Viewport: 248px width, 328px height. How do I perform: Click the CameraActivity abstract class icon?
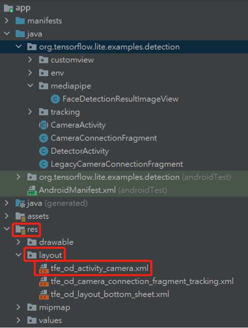pyautogui.click(x=43, y=125)
